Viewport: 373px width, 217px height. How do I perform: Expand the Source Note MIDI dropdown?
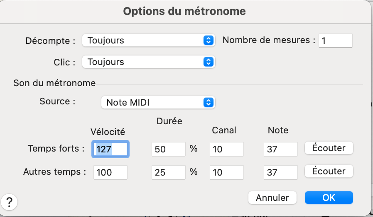click(x=158, y=102)
